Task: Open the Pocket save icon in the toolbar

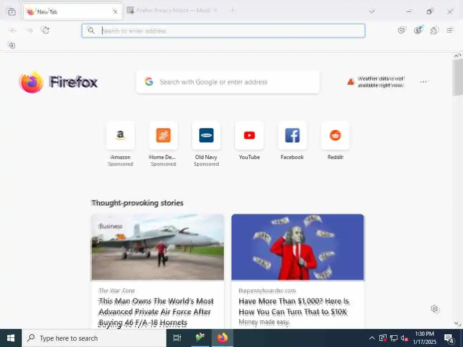Action: coord(402,30)
